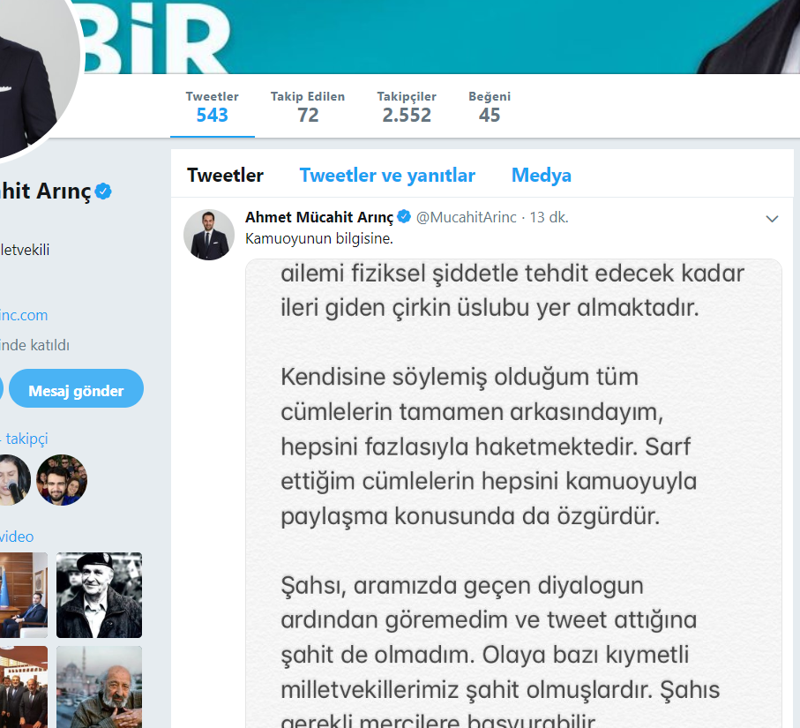Screen dimensions: 800x728
Task: Click verified badge in tweet author header
Action: point(404,216)
